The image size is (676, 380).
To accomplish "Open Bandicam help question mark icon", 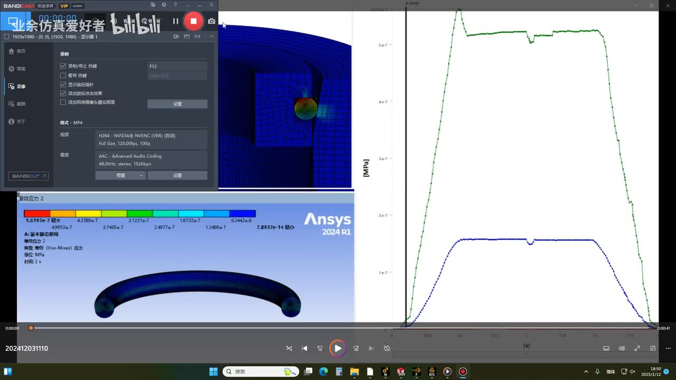I will click(175, 5).
